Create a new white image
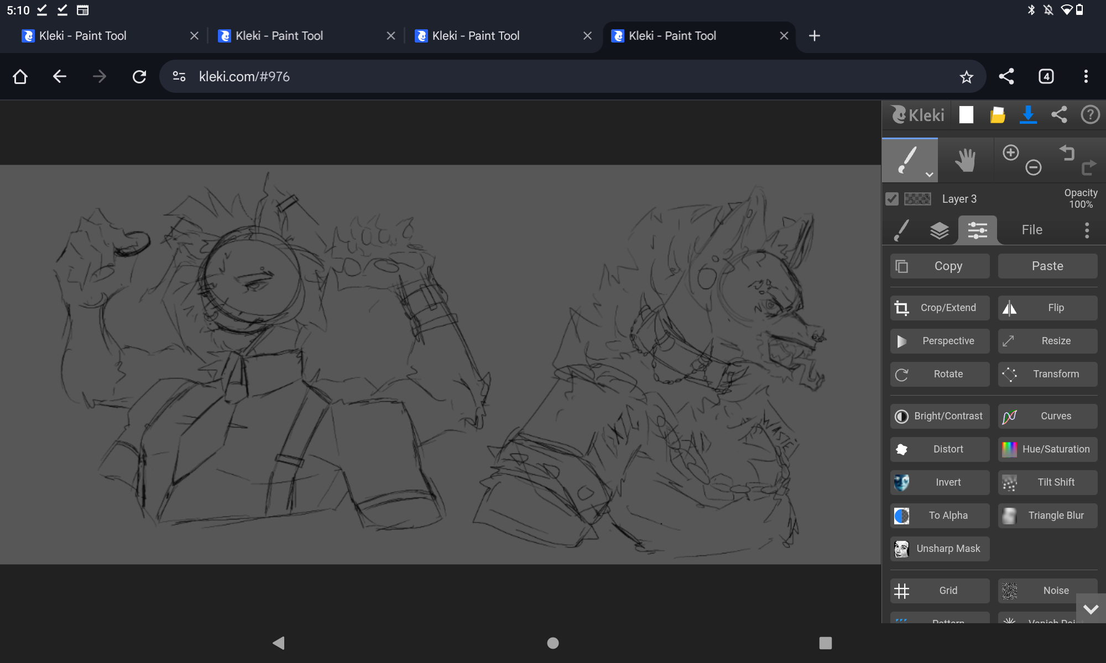The height and width of the screenshot is (663, 1106). pos(966,115)
